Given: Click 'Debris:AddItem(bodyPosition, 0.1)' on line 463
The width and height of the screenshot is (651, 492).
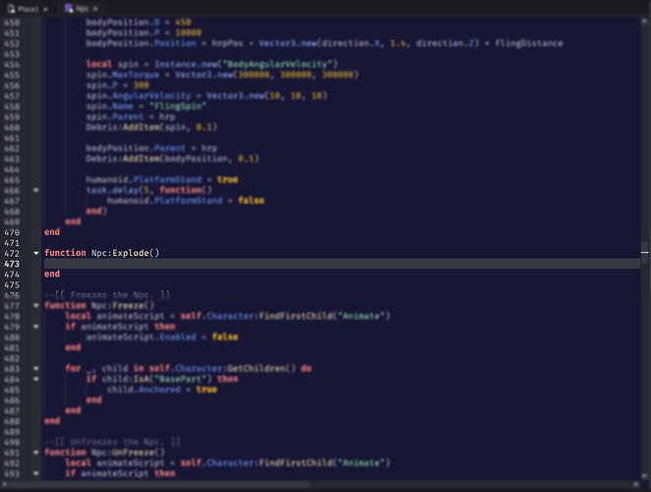Looking at the screenshot, I should click(172, 158).
